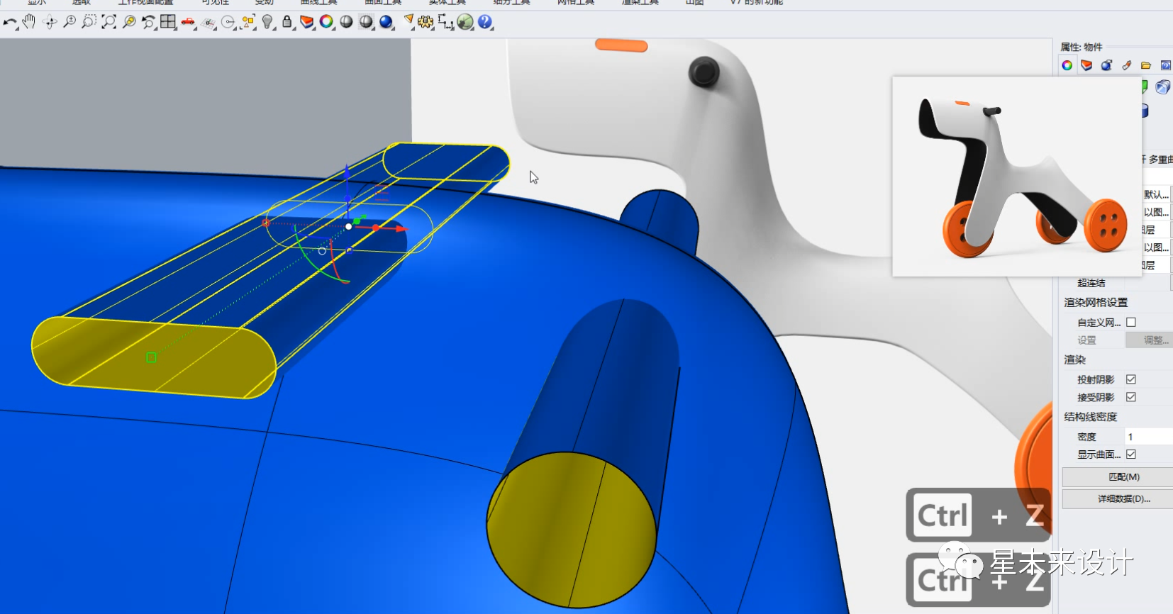The width and height of the screenshot is (1173, 614).
Task: Open the paint brush tab in properties
Action: (1126, 65)
